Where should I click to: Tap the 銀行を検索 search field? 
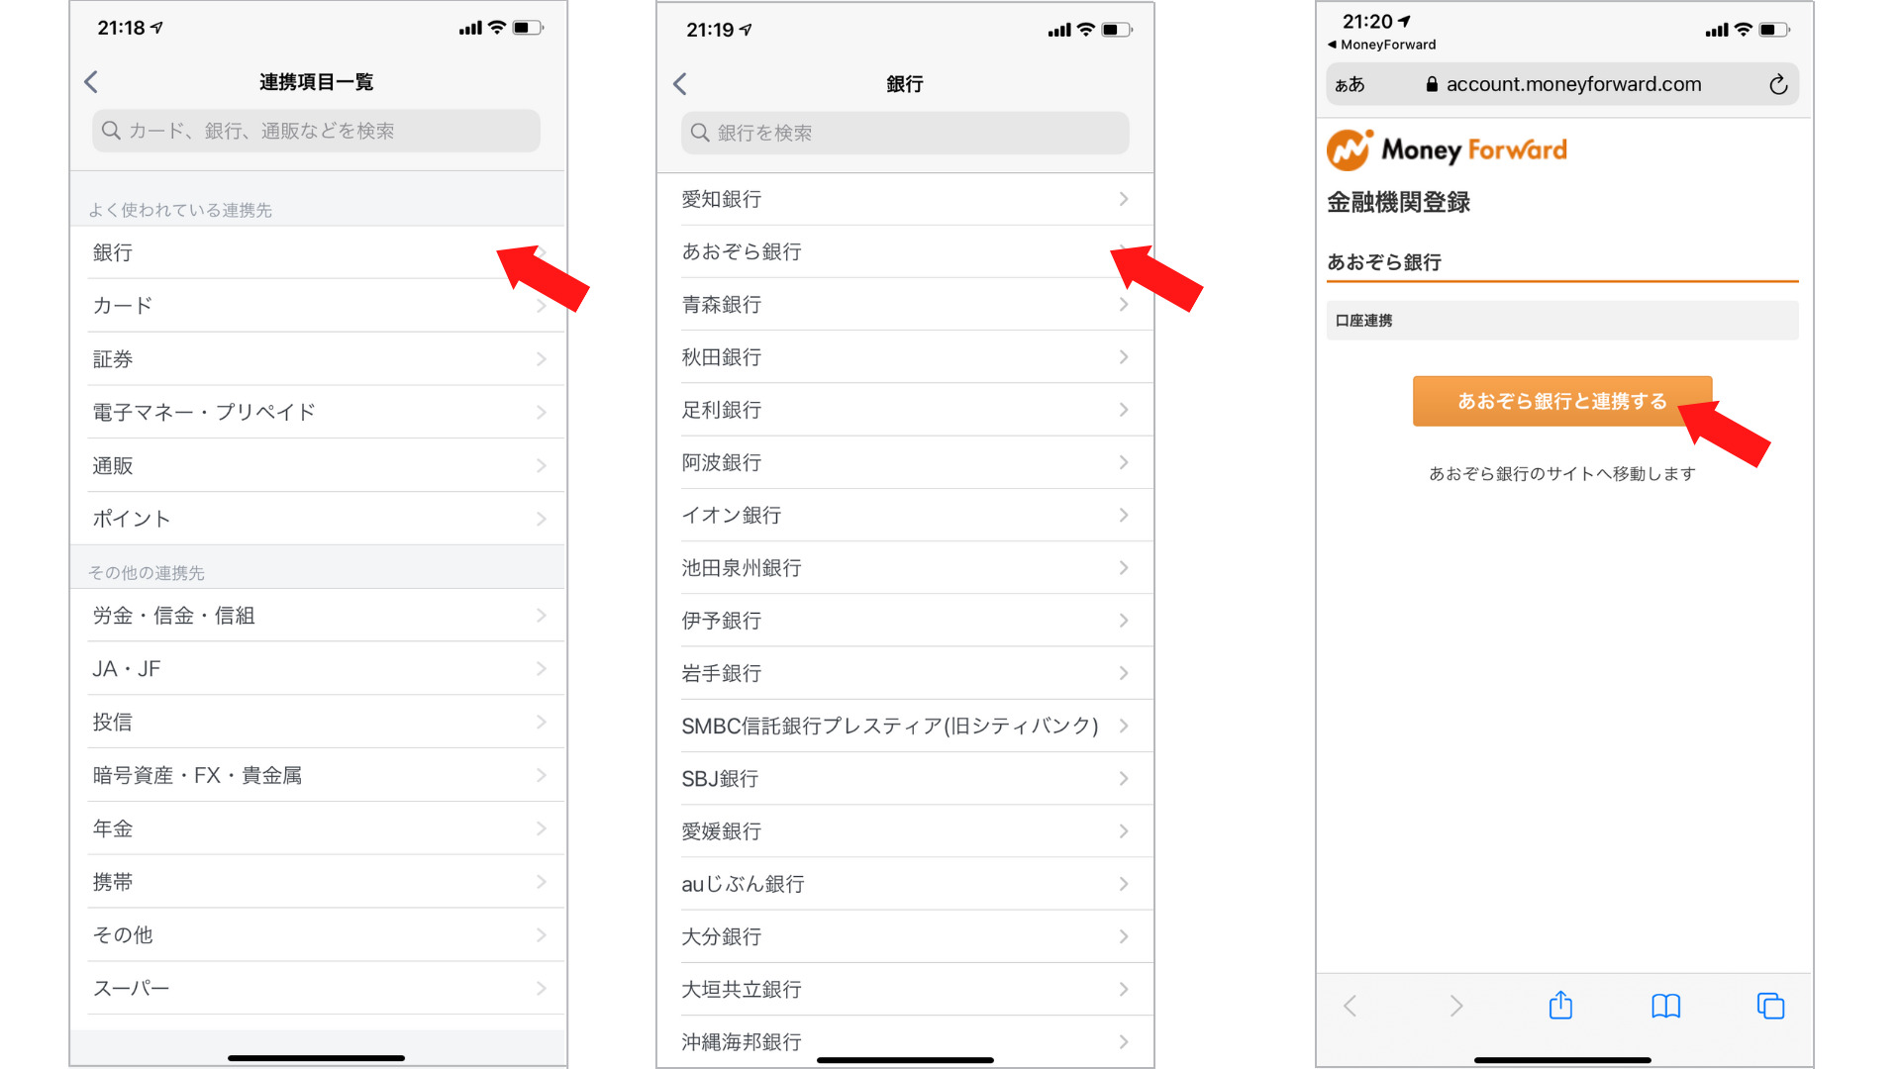(x=904, y=133)
